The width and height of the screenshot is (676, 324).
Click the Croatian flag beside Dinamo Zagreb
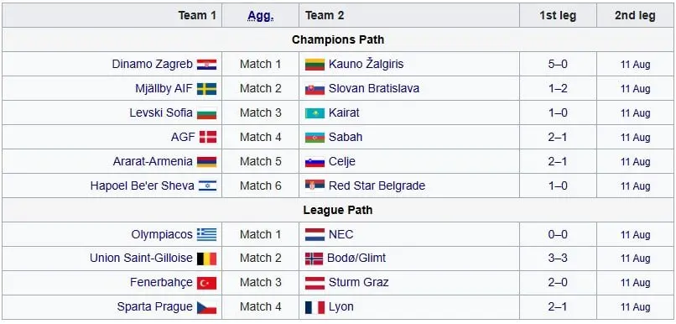click(x=207, y=65)
